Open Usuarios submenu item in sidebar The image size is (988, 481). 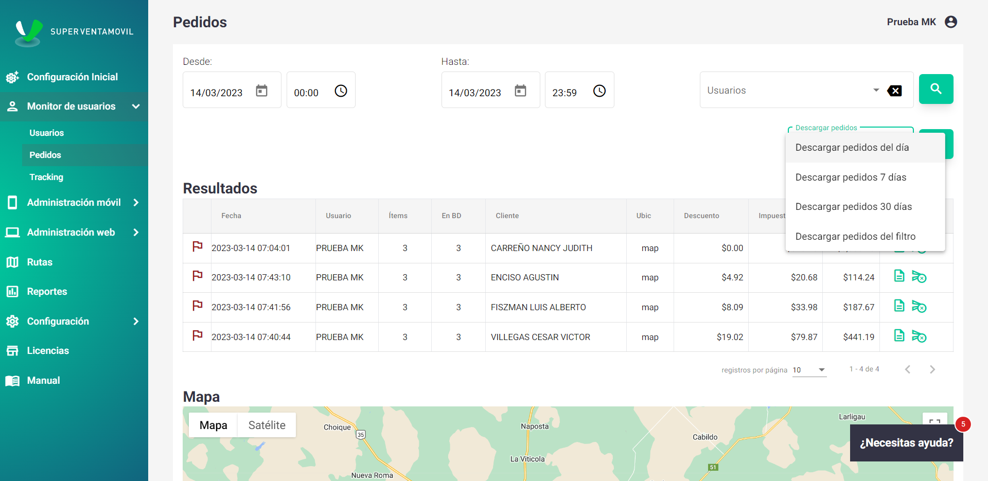tap(85, 133)
